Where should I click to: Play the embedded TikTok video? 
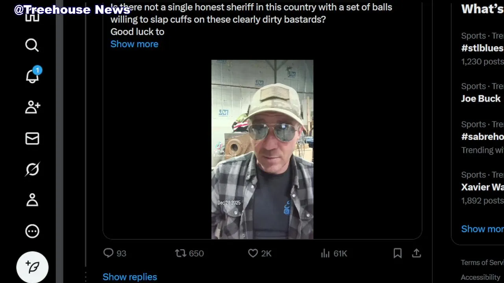[x=262, y=149]
